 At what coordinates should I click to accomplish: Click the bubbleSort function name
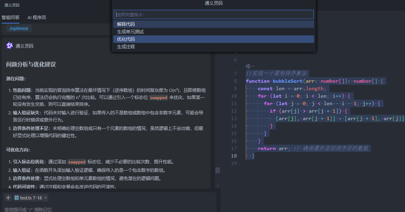point(288,81)
